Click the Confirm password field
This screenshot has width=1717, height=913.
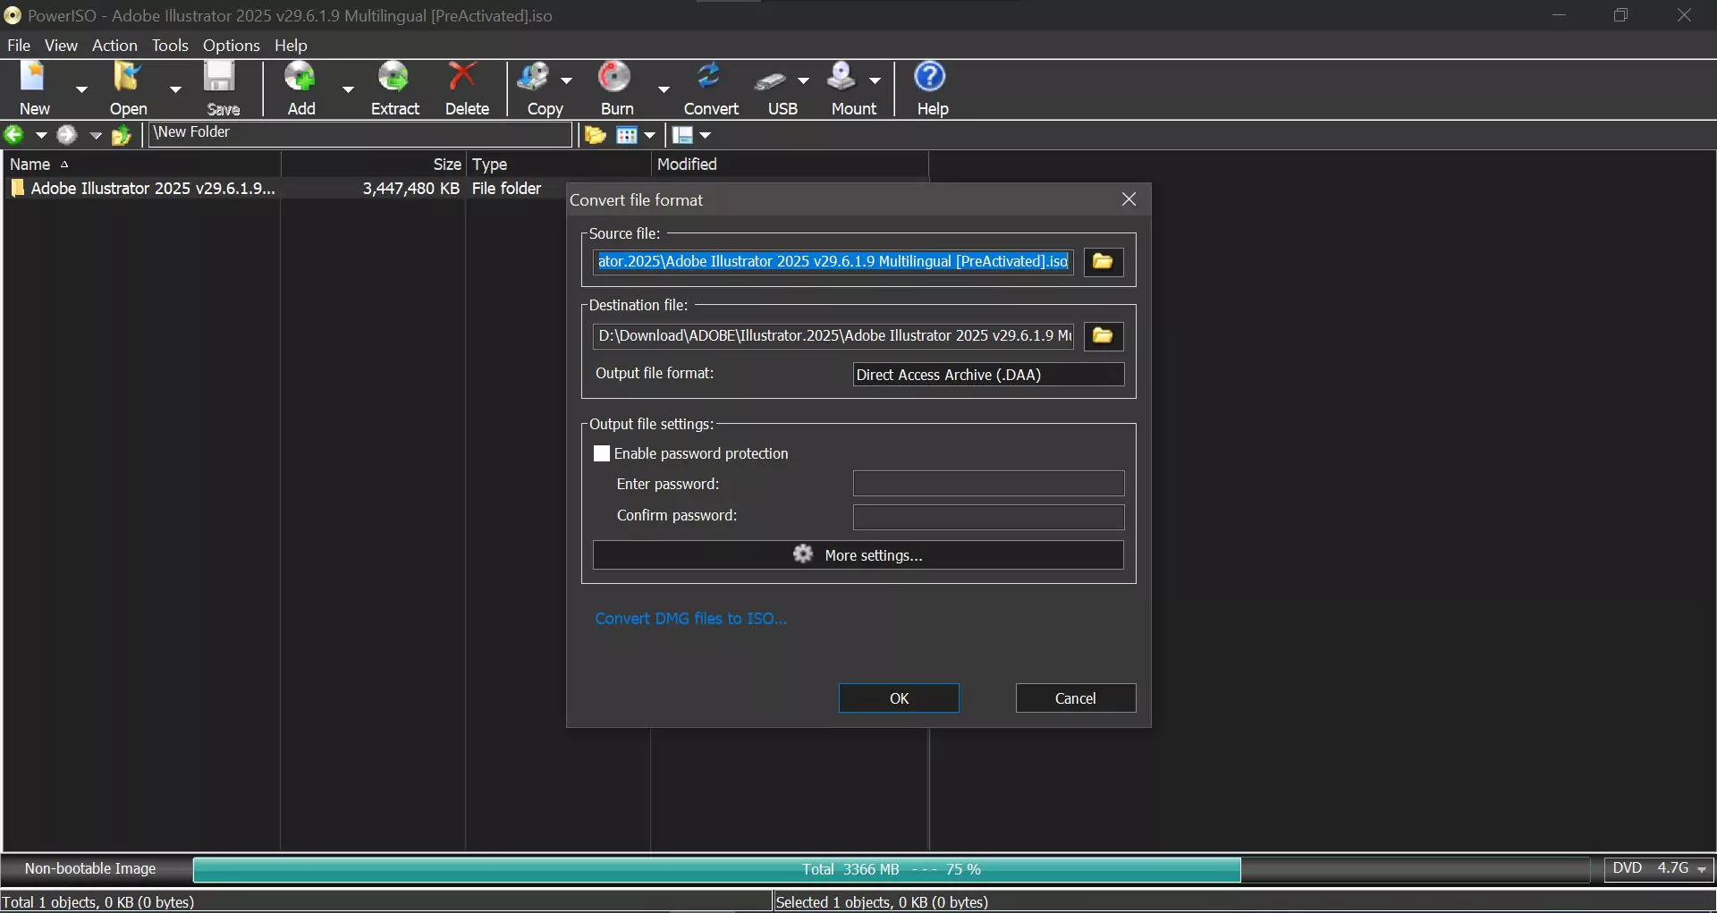point(988,517)
